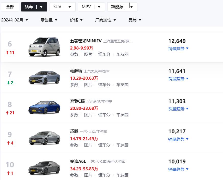Expand the 新能源 dropdown arrow
Image resolution: width=223 pixels, height=180 pixels.
click(132, 7)
